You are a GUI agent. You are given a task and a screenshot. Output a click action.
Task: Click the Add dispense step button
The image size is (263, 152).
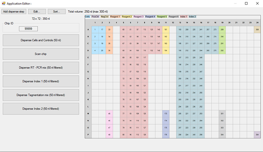tap(14, 12)
